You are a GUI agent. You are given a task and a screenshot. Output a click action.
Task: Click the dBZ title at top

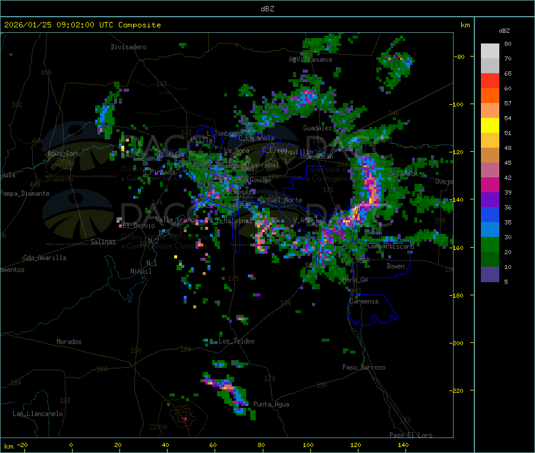pos(267,9)
